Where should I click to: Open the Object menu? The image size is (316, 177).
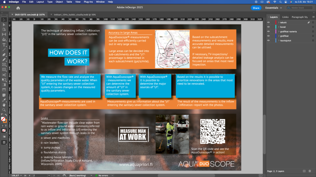(59, 2)
